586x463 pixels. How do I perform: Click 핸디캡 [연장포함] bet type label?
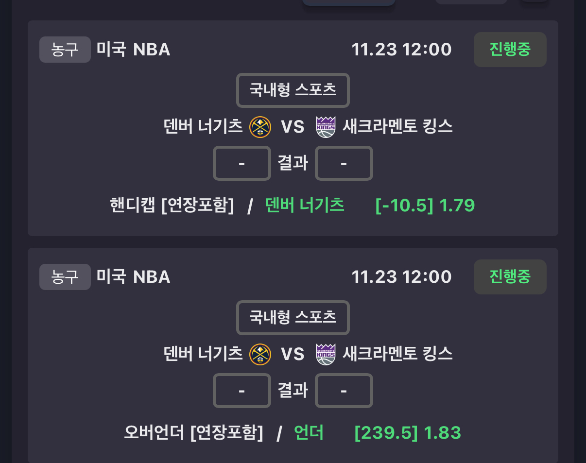click(x=172, y=206)
